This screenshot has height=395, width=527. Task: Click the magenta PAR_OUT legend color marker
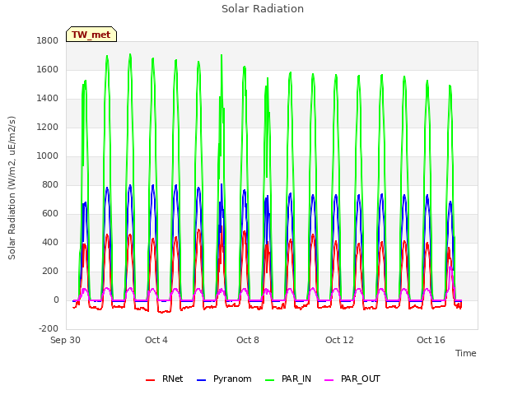tap(329, 380)
